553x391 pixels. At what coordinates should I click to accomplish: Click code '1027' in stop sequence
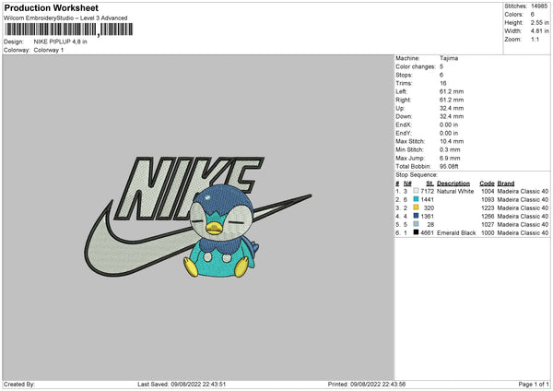click(488, 224)
